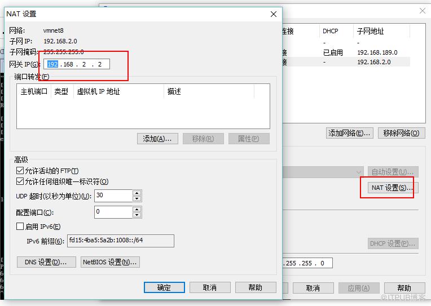Click the disabled 自动设置(U)... button
Screen dimensions: 431x306
point(393,172)
